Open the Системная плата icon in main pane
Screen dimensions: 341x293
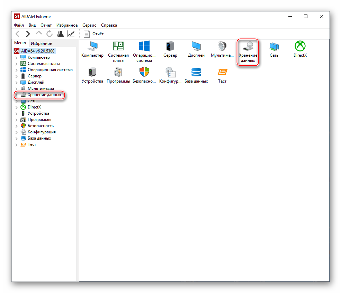pyautogui.click(x=118, y=51)
